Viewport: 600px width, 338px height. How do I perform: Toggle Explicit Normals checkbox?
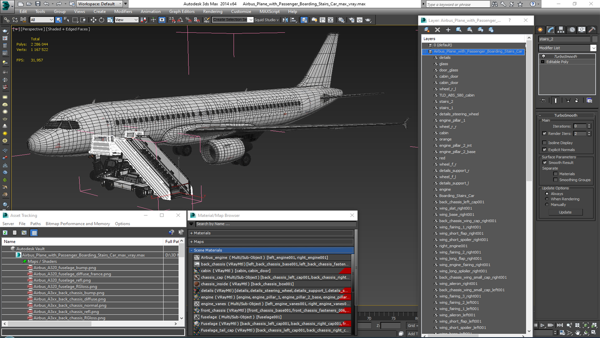coord(544,150)
